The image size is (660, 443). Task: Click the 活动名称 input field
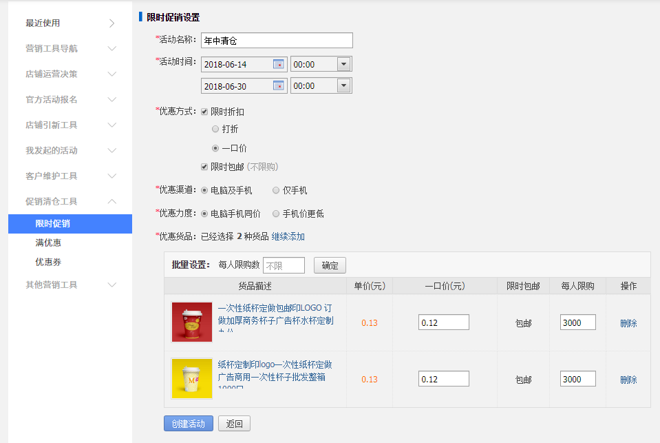tap(276, 41)
